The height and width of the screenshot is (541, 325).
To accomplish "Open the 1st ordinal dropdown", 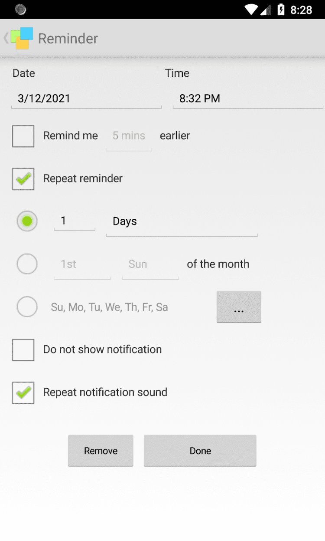I will (82, 264).
